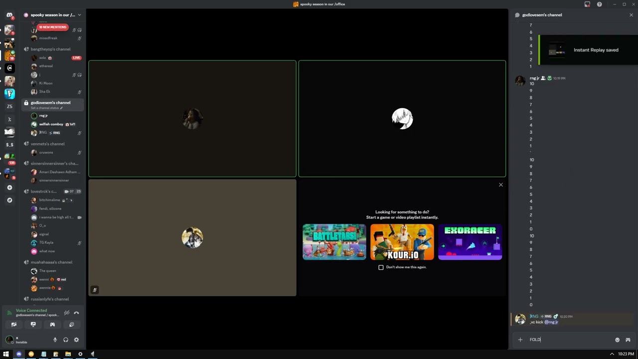Close the godlovesem's channel chat panel
Screen dimensions: 638x359
[631, 15]
